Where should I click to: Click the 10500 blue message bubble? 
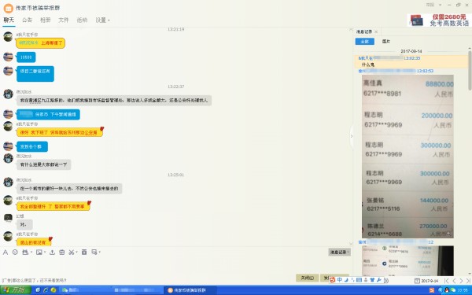point(26,57)
